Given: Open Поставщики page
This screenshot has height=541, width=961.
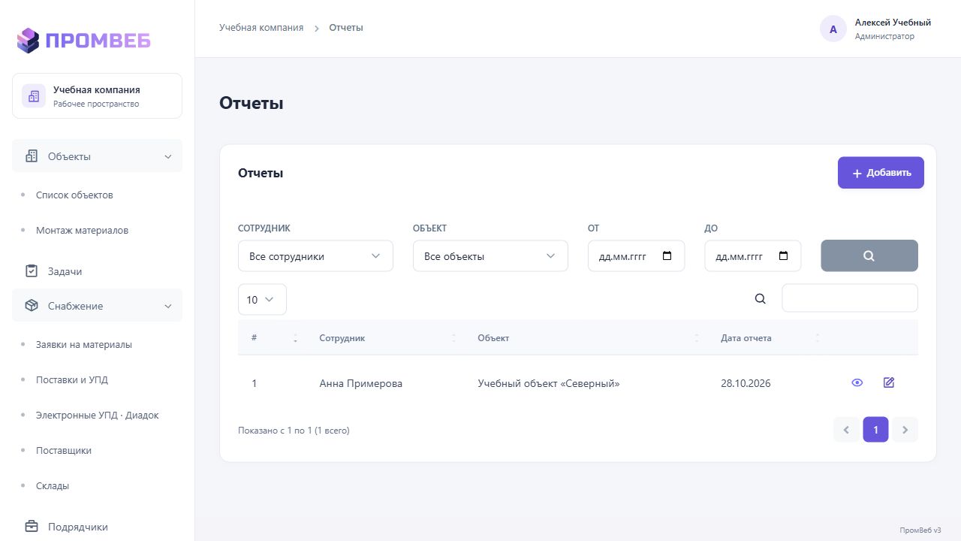Looking at the screenshot, I should 64,450.
